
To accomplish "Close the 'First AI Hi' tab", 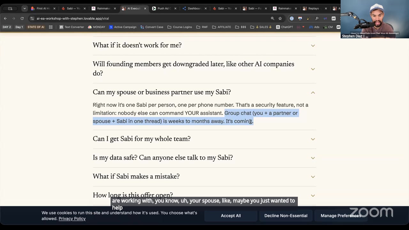I will point(54,9).
